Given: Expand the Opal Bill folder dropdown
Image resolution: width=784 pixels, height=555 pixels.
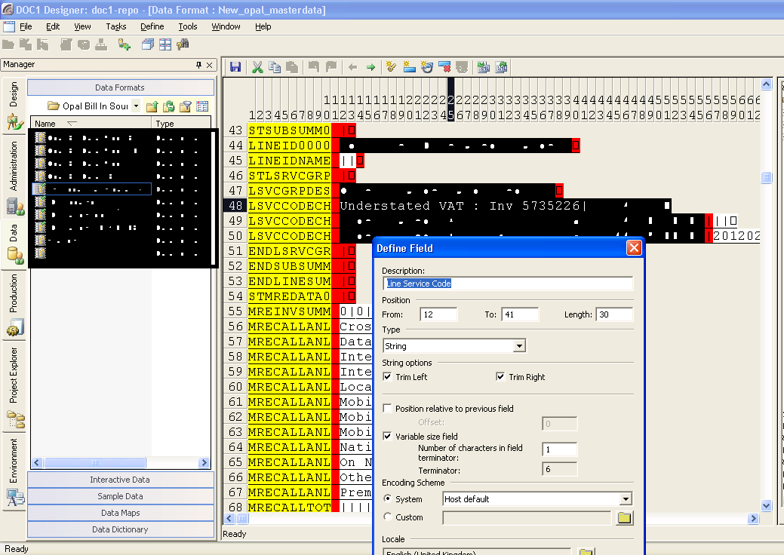Looking at the screenshot, I should click(136, 106).
